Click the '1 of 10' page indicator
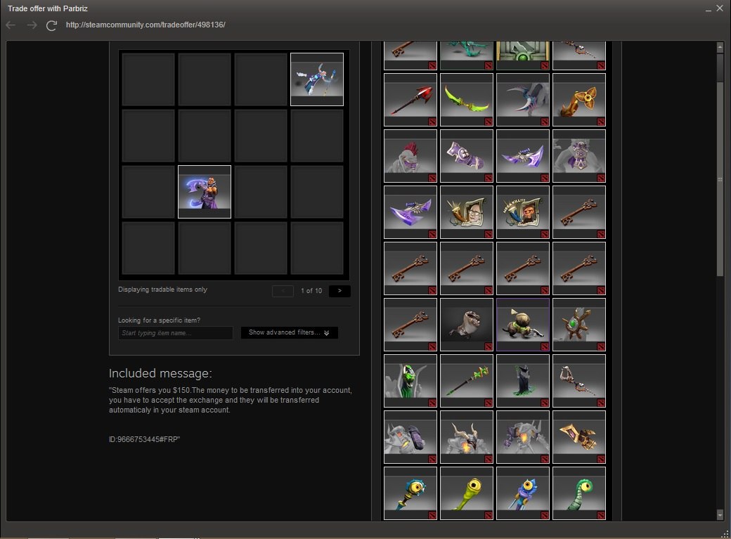This screenshot has height=539, width=731. point(311,291)
